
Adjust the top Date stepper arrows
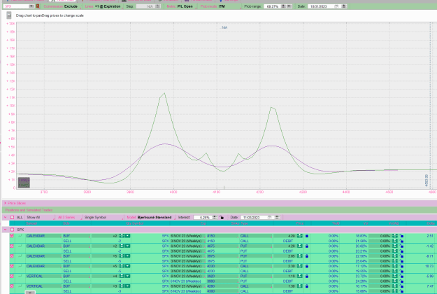coord(344,6)
